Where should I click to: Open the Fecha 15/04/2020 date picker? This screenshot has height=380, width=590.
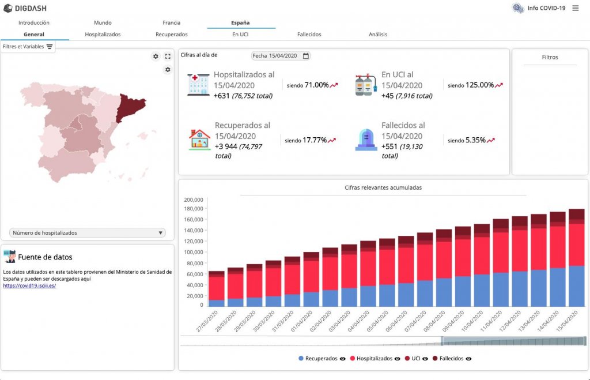[281, 56]
